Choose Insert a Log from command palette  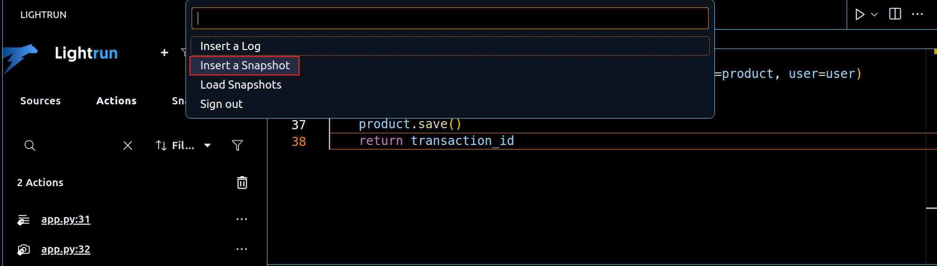[231, 46]
